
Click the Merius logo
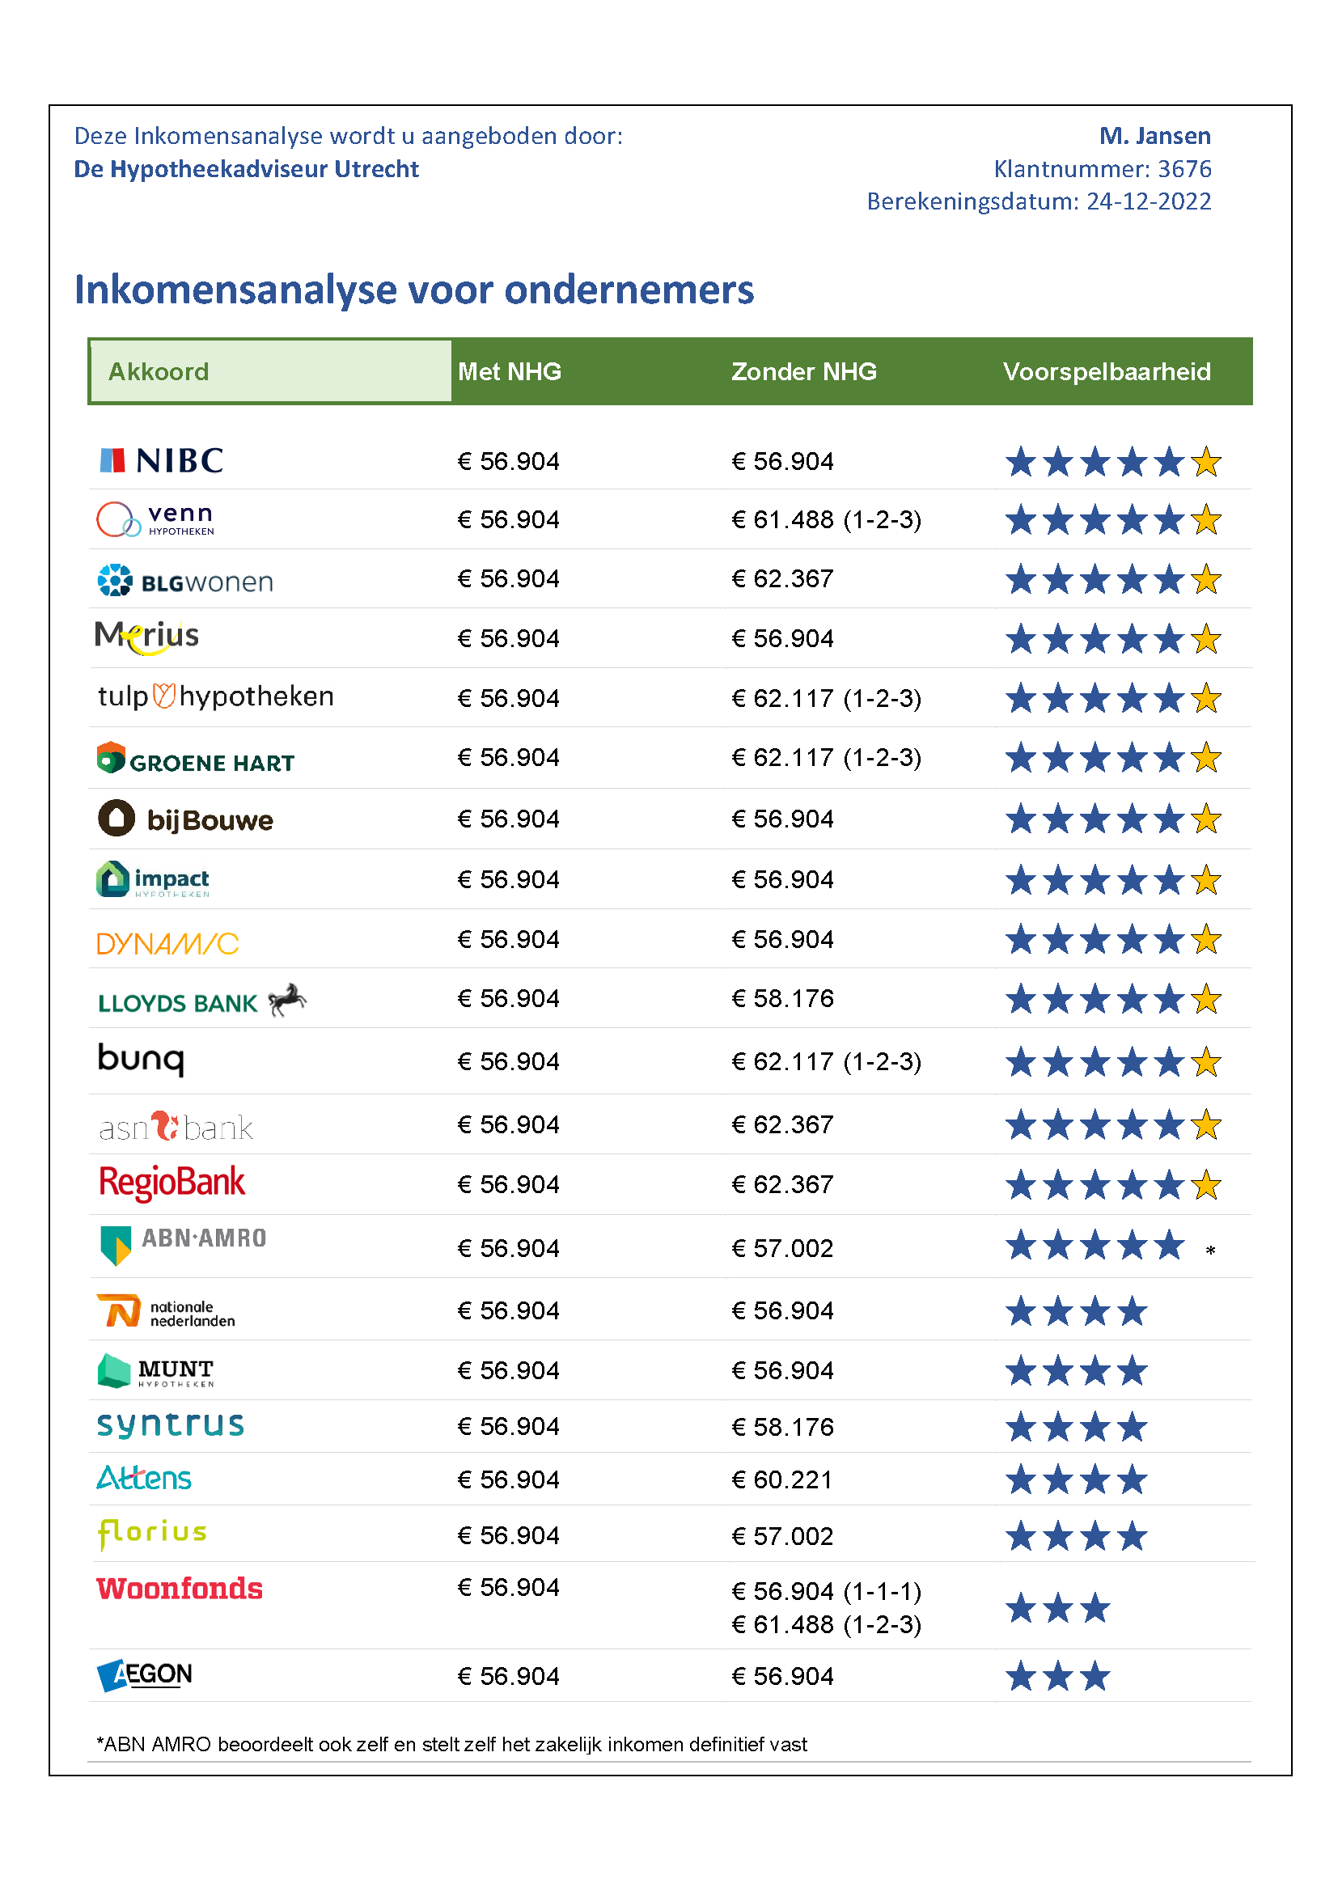147,637
